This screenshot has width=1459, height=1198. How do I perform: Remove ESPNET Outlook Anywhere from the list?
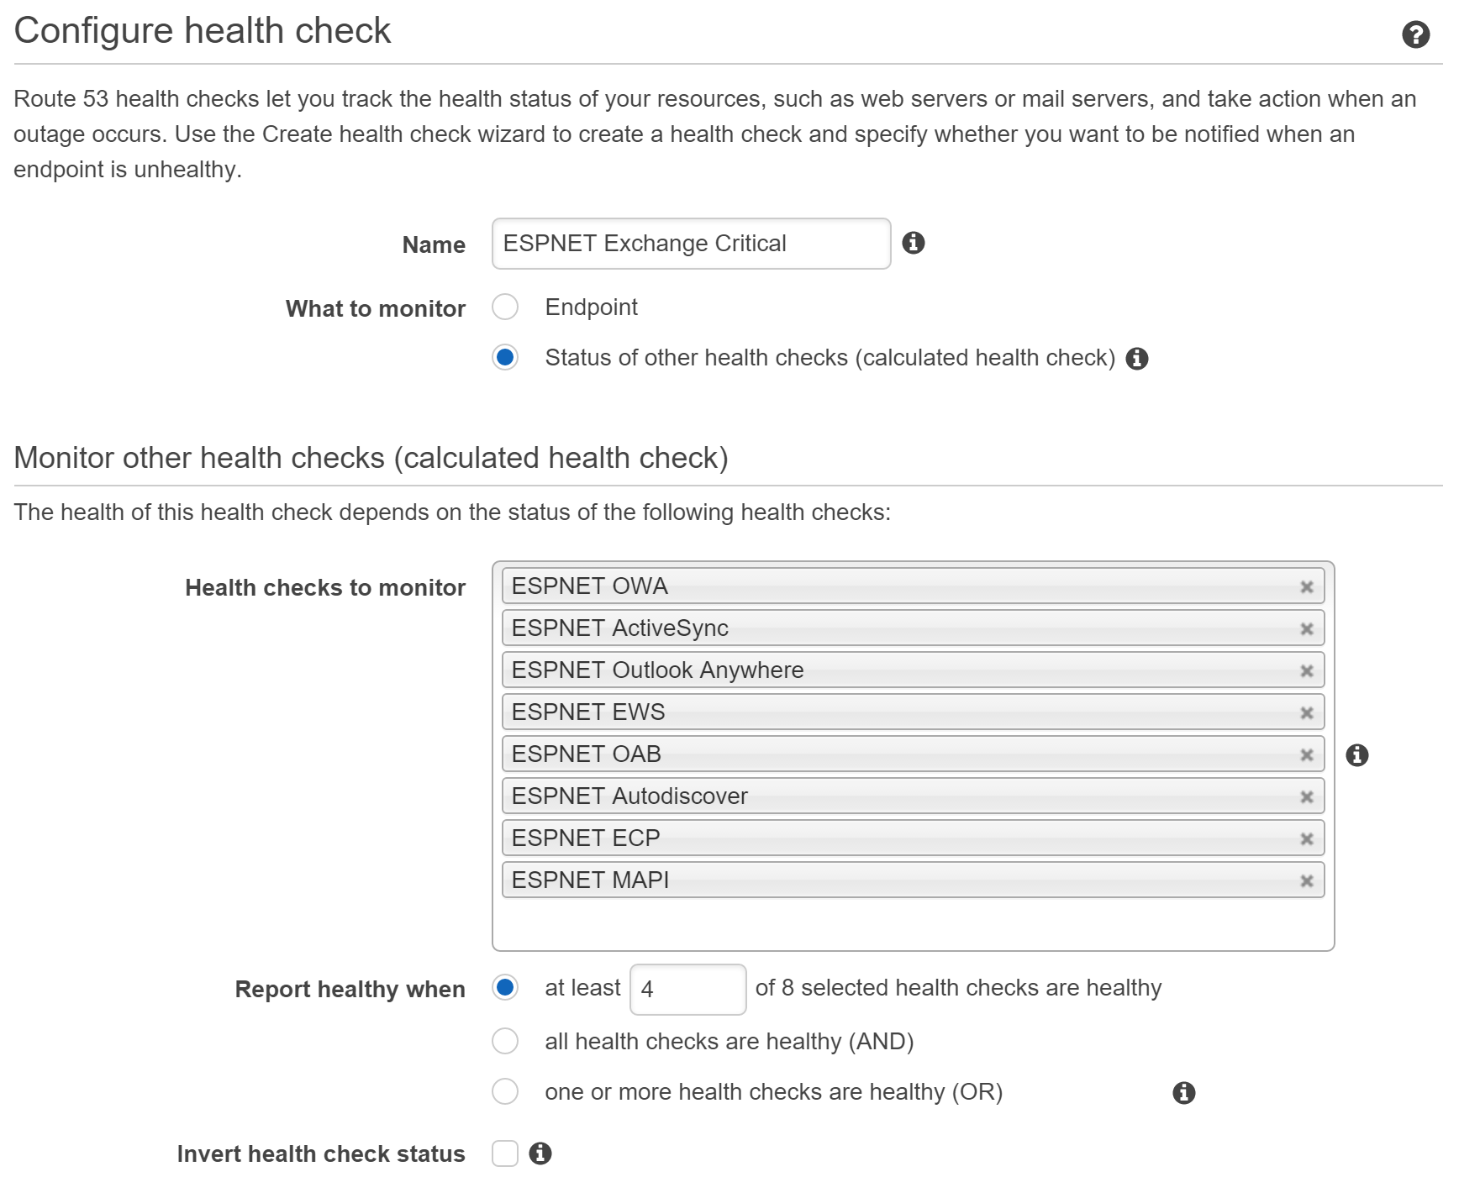1308,670
